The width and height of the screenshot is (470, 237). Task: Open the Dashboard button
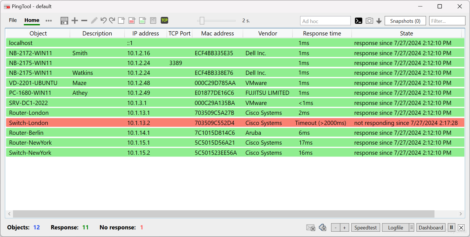tap(431, 227)
